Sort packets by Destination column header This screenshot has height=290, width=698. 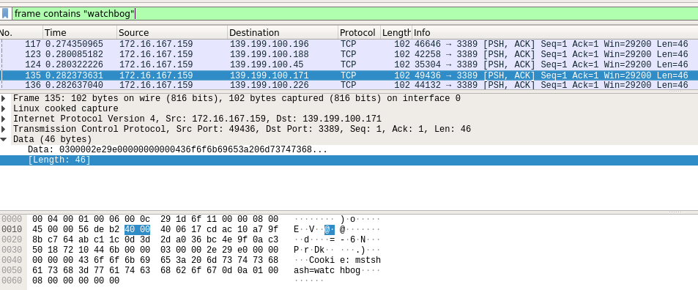283,32
